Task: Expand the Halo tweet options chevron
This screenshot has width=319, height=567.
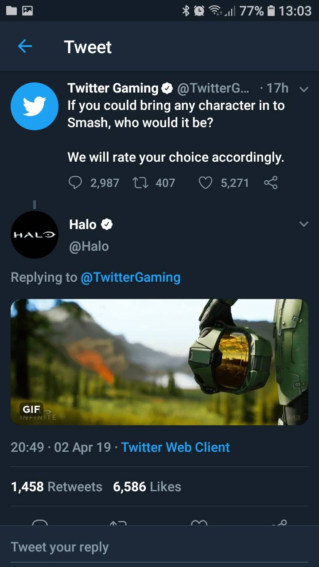Action: tap(303, 224)
